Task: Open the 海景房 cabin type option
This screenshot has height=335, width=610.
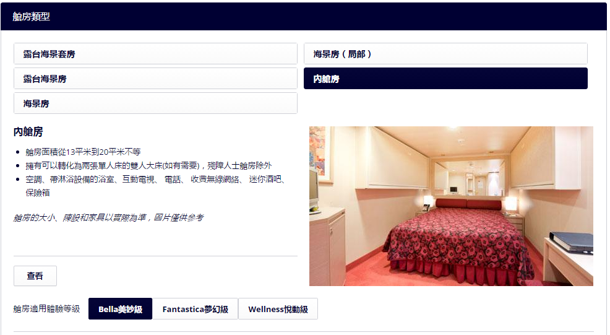Action: coord(155,103)
